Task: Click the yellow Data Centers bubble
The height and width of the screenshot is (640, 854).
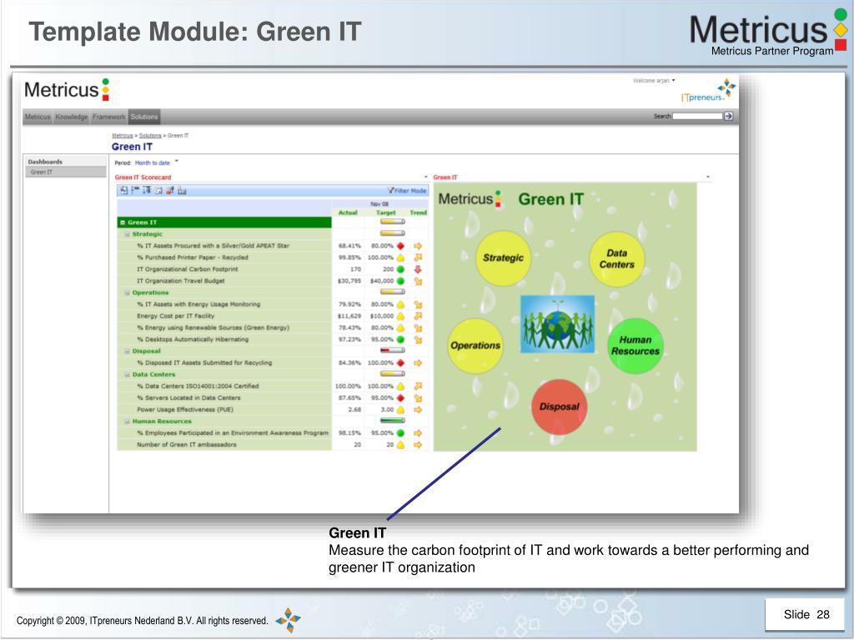Action: 617,259
